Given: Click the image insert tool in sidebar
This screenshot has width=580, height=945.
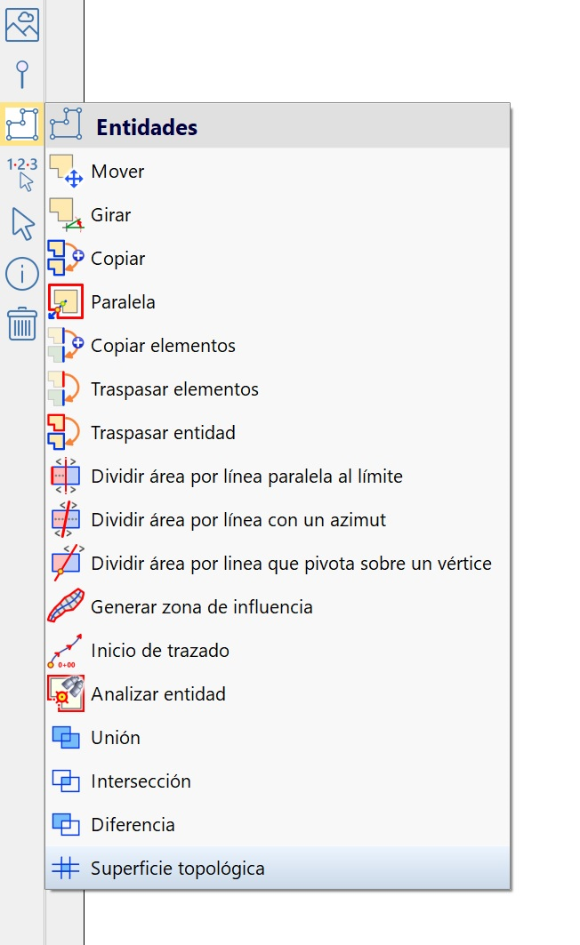Looking at the screenshot, I should pyautogui.click(x=22, y=25).
